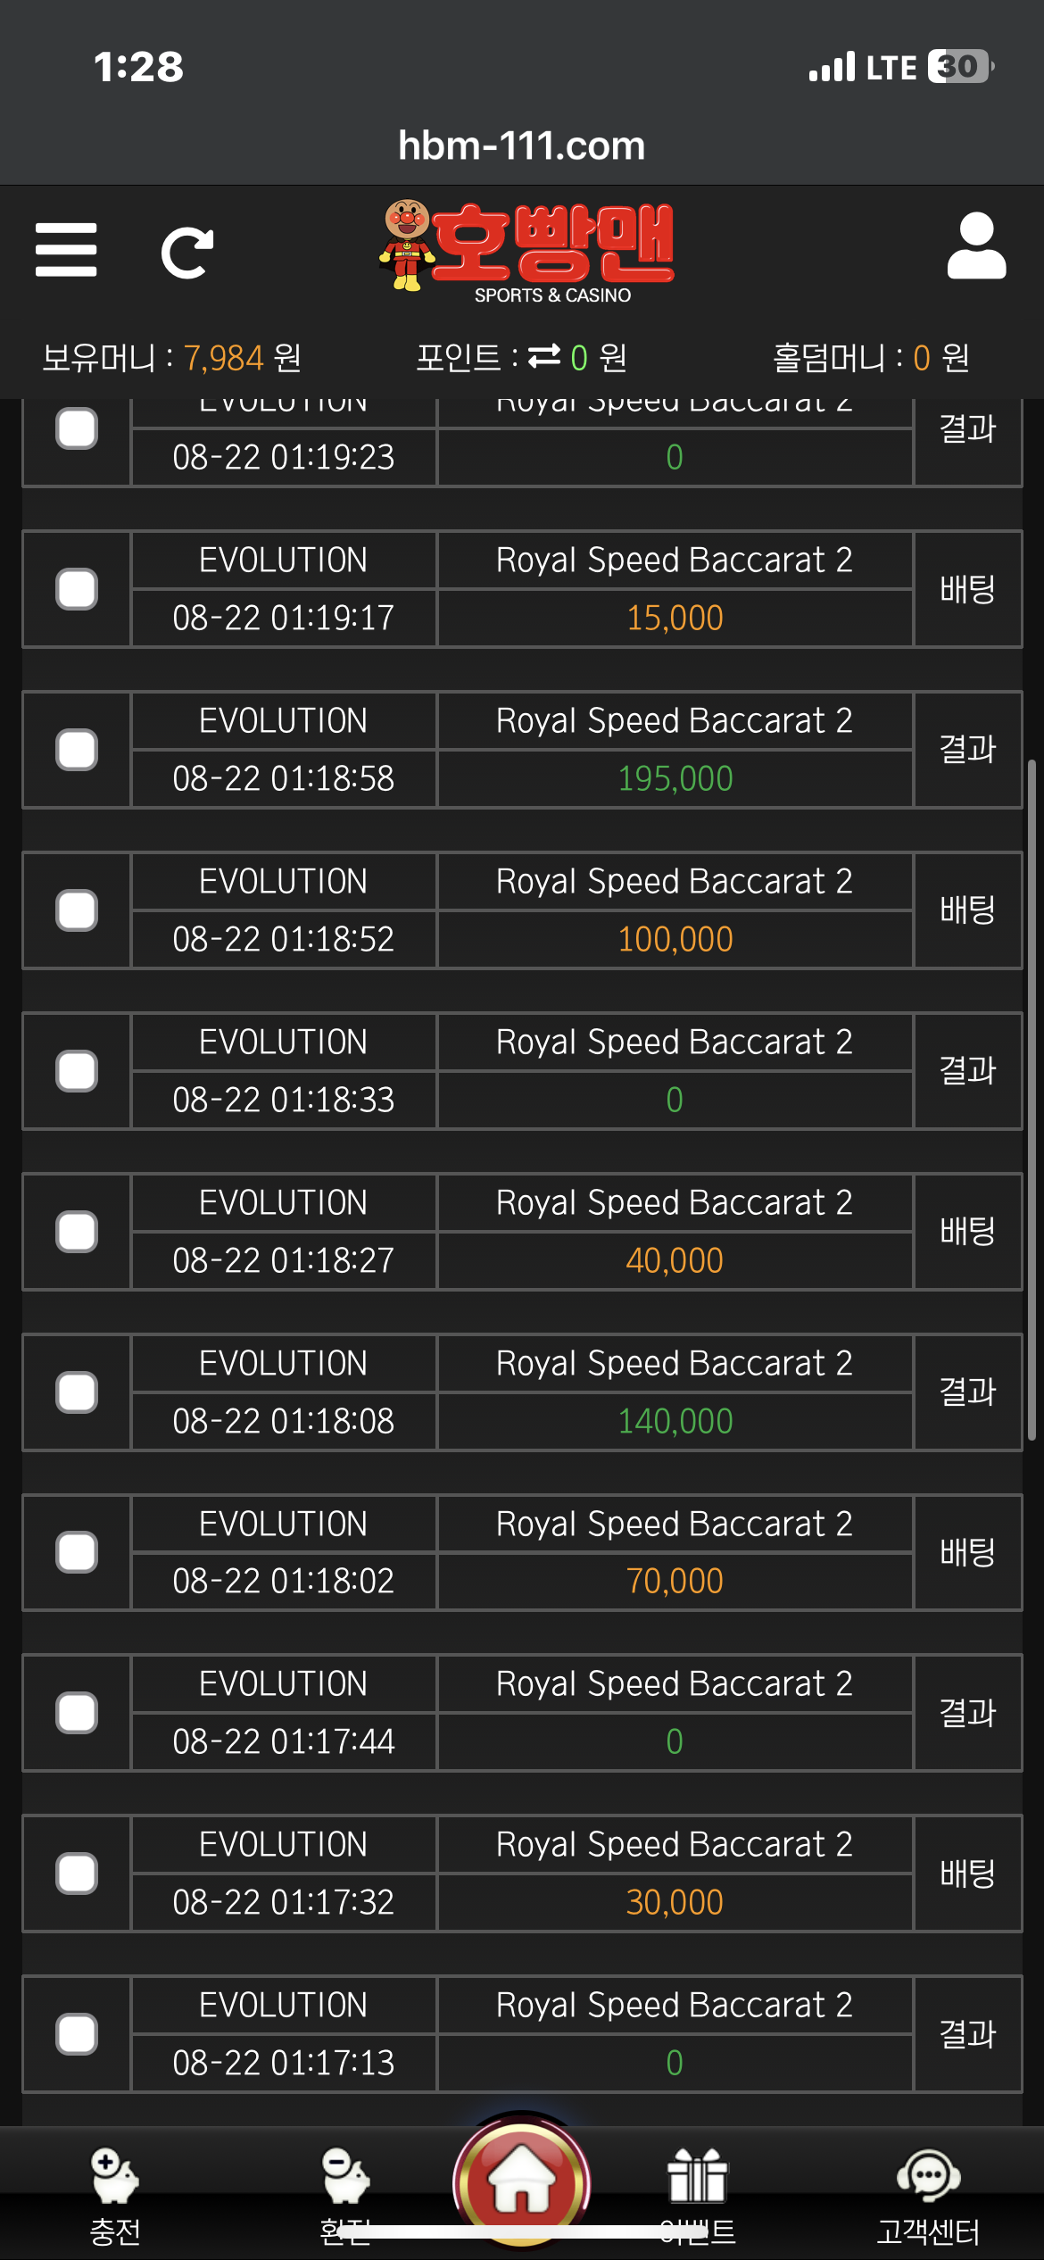Tick checkbox for 08-22 01:18:27 entry

click(x=77, y=1232)
